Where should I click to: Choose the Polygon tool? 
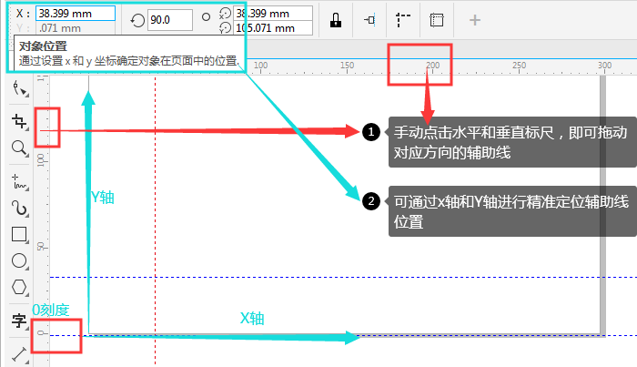(x=19, y=287)
